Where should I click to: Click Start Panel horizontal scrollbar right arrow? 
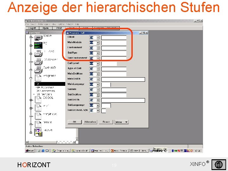[x=74, y=142]
